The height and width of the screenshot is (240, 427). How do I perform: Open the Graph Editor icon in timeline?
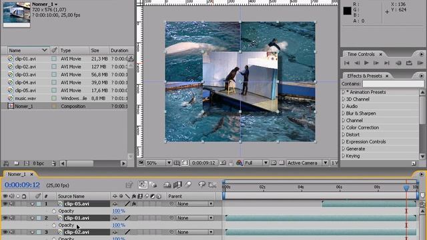212,185
